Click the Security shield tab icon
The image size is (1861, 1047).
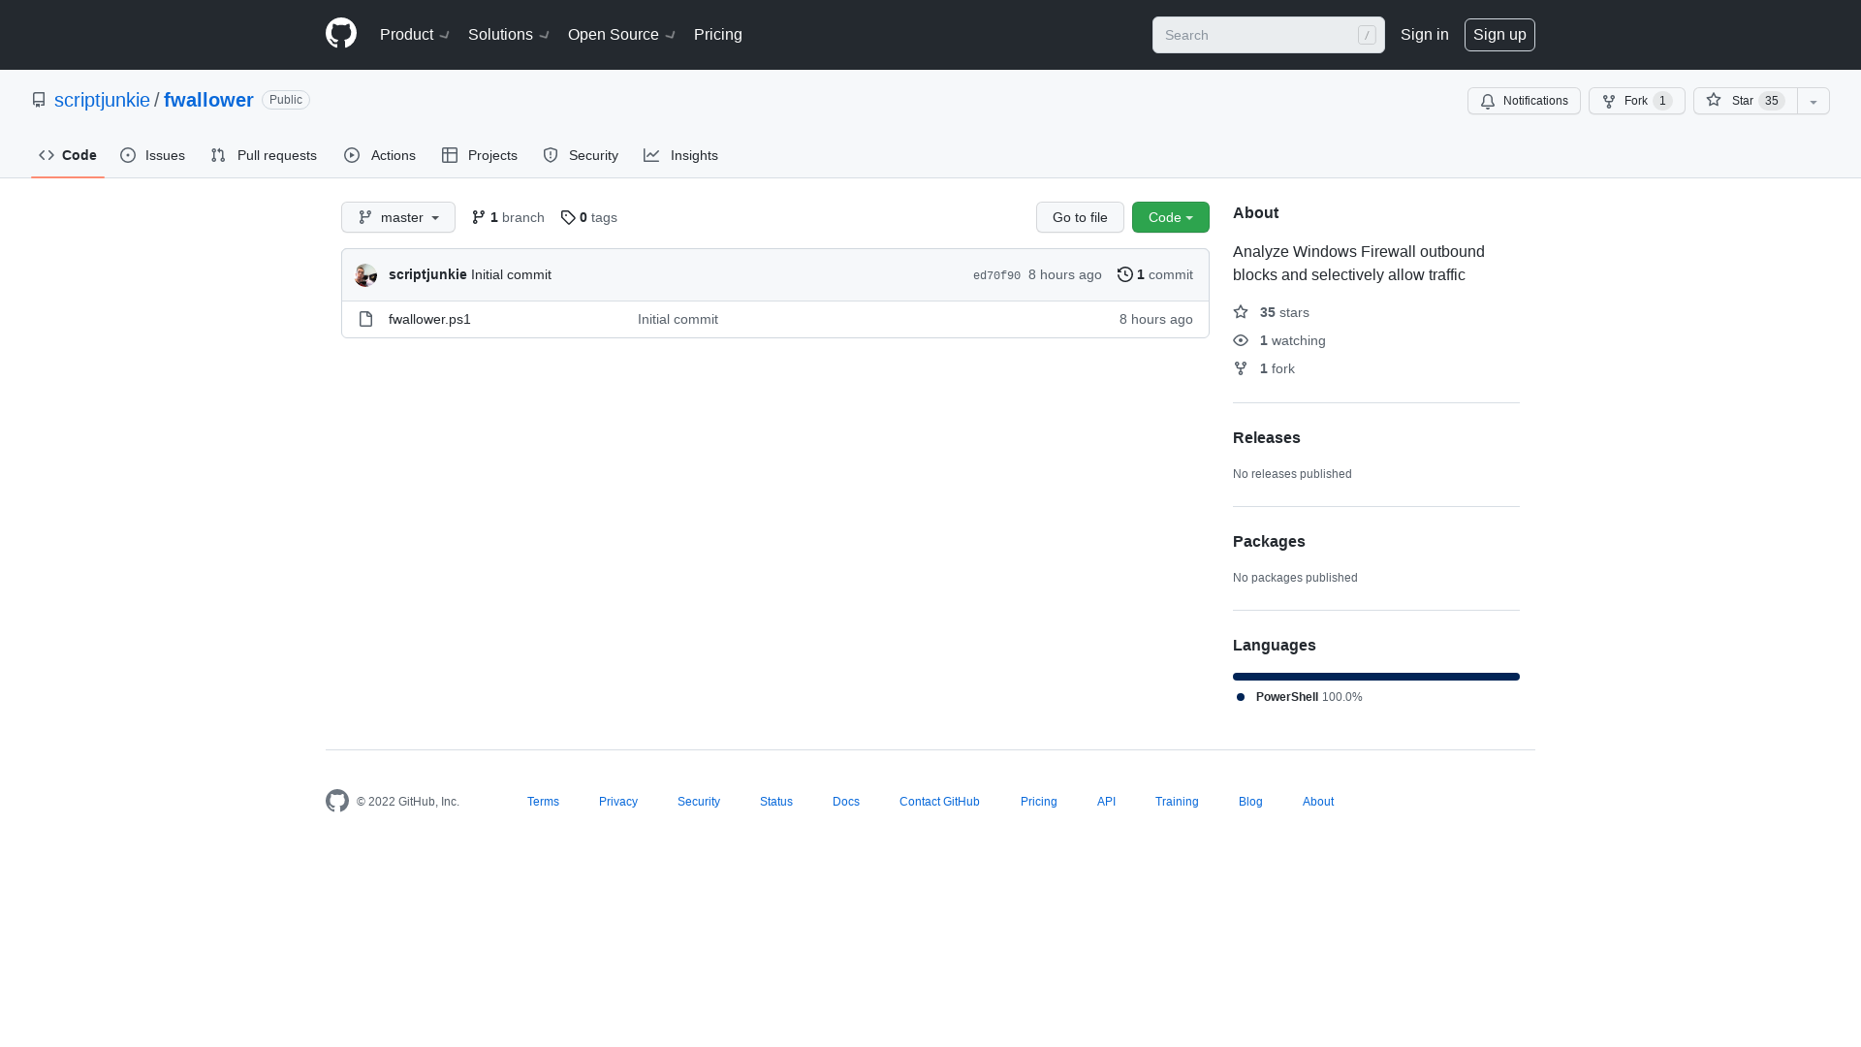550,153
